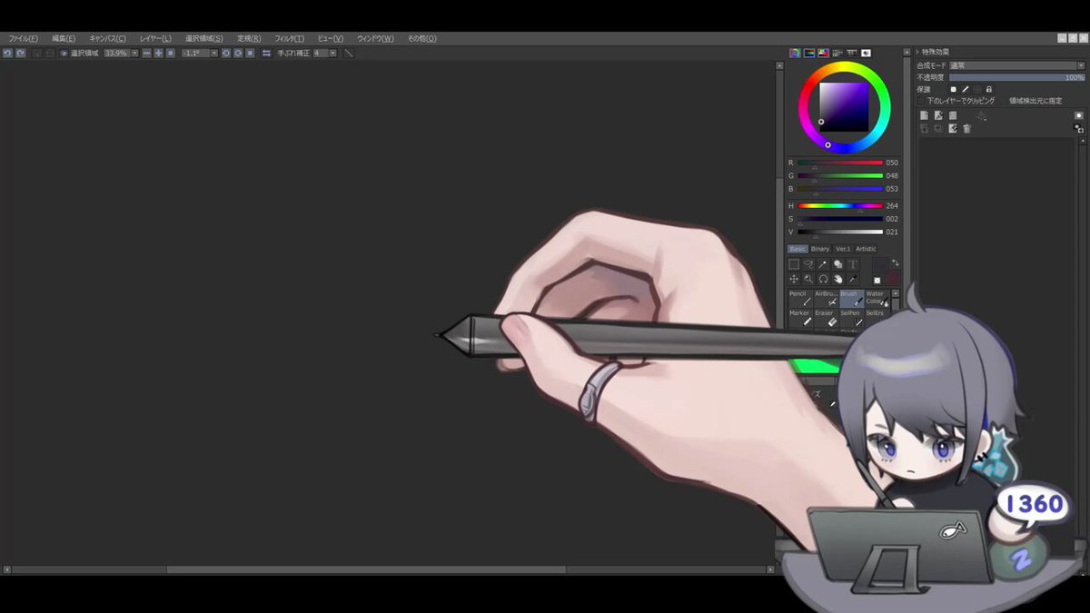This screenshot has width=1090, height=613.
Task: Select the text tool
Action: pyautogui.click(x=853, y=264)
